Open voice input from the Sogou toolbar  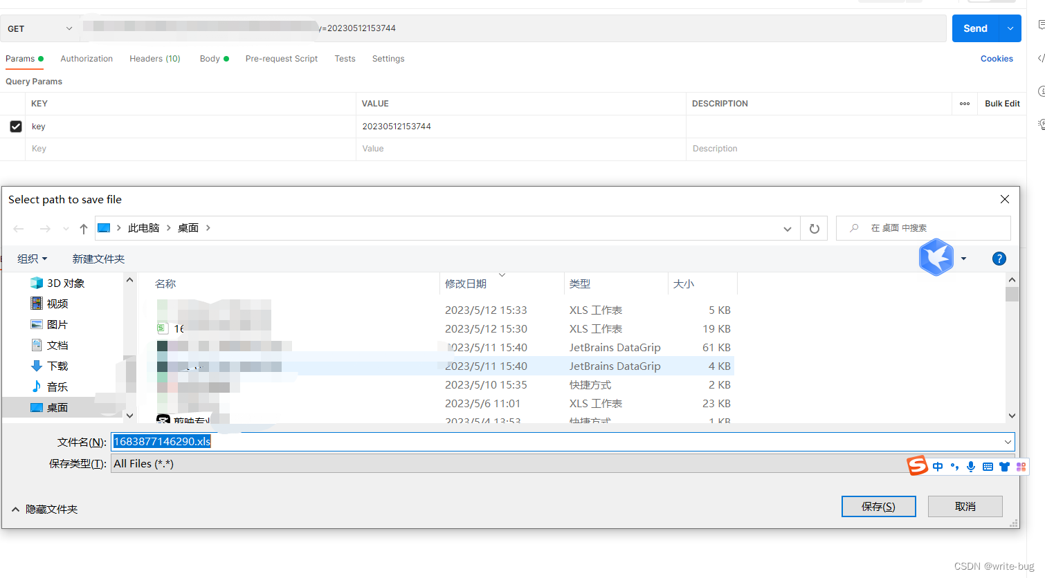(x=971, y=466)
